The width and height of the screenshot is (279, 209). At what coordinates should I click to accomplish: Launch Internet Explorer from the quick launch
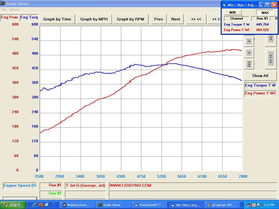35,205
